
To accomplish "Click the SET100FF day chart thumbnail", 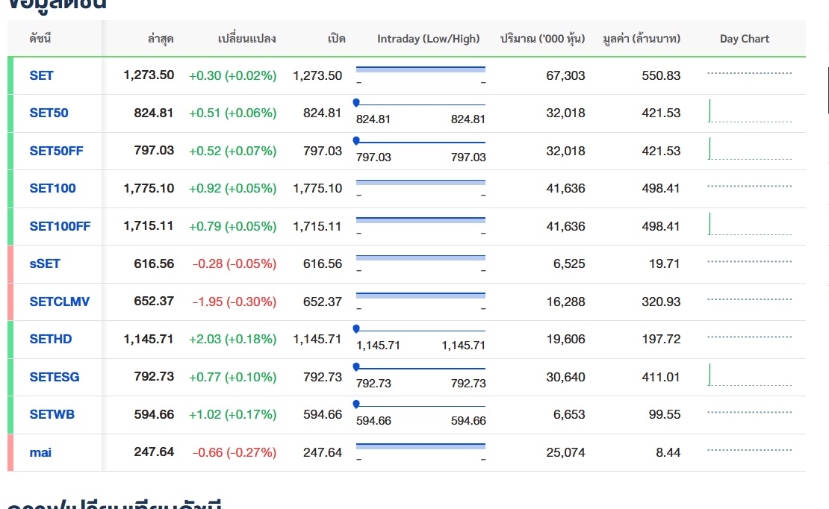I will pos(749,224).
